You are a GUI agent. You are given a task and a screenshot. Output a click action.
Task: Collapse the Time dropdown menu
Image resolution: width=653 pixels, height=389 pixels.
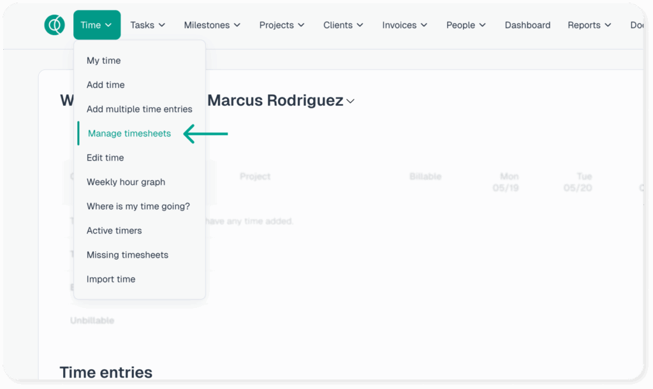coord(96,25)
